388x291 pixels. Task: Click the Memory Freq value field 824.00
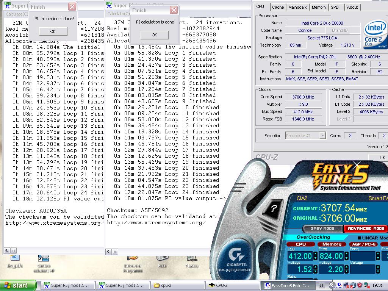331,256
